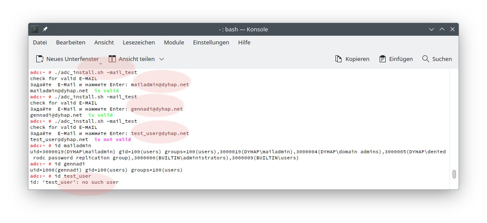487x223 pixels.
Task: Click the terminal's vertical scrollbar handle
Action: tap(454, 174)
